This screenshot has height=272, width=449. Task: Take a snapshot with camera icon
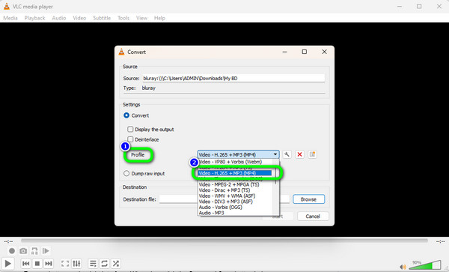[x=23, y=251]
